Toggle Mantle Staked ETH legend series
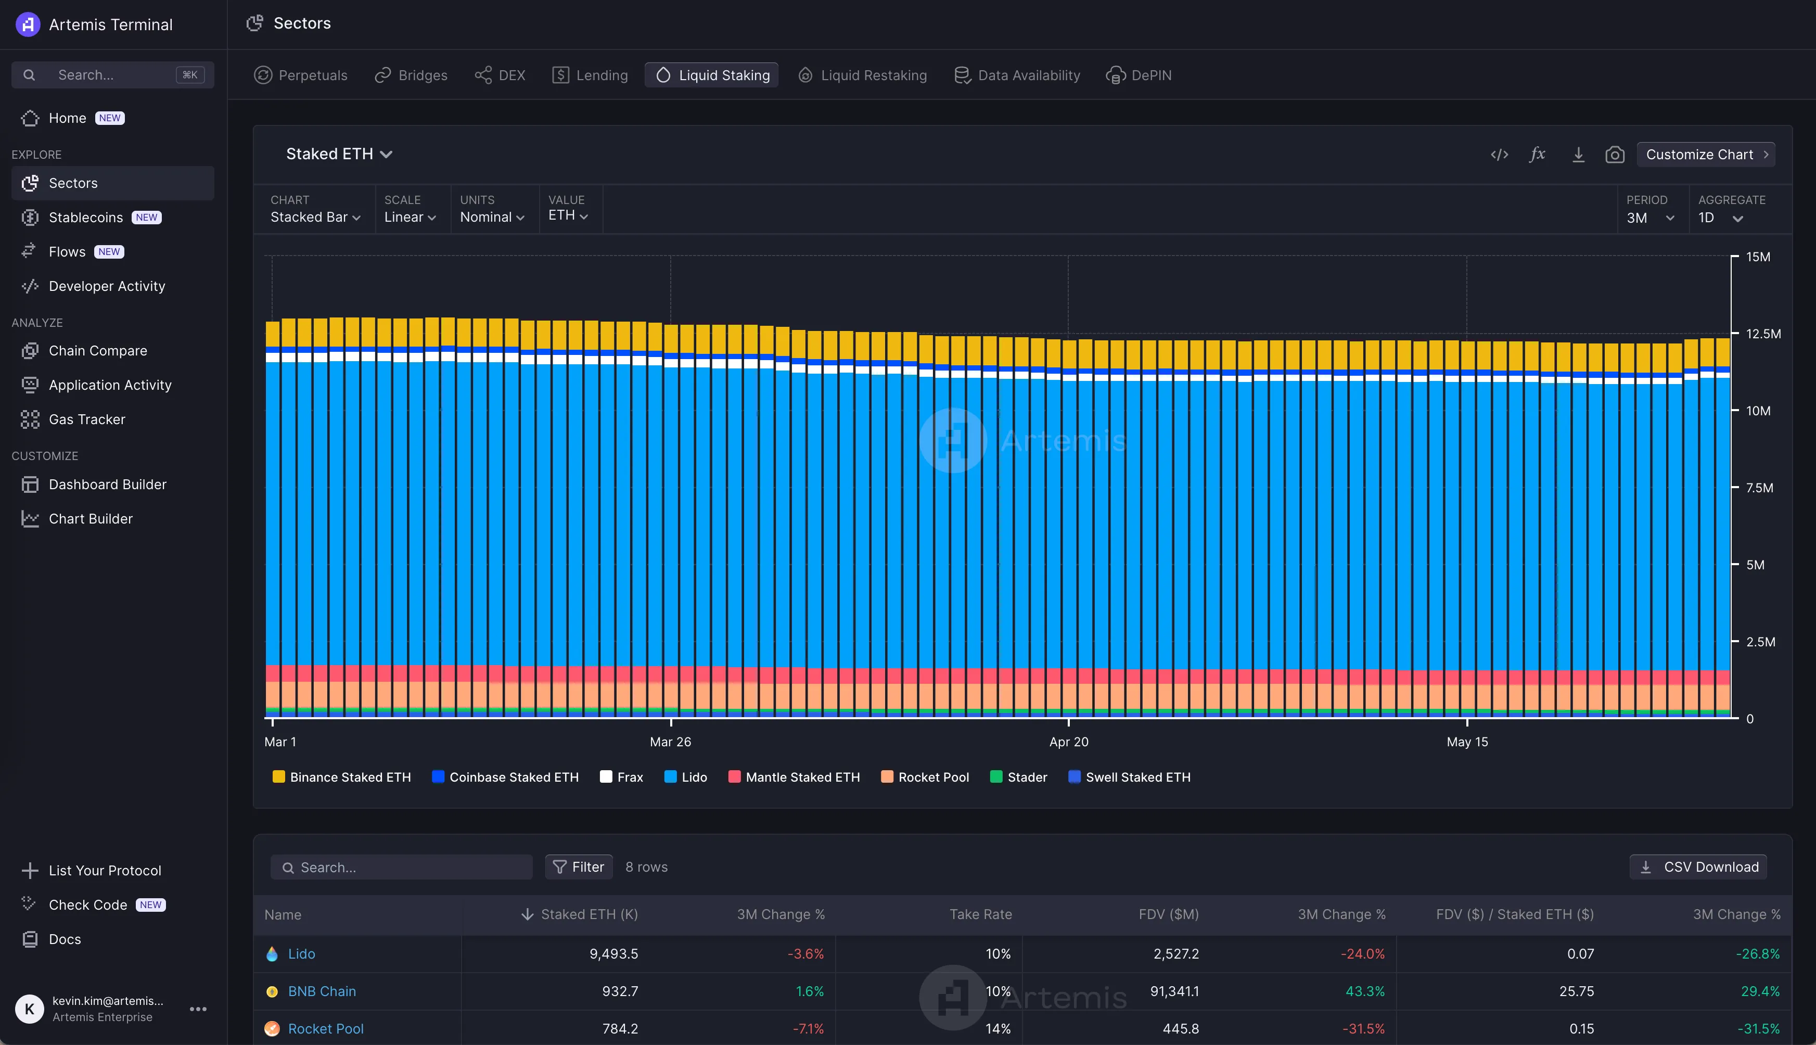 [794, 778]
